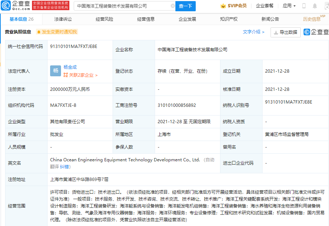Click the 导出数据 download icon button
The height and width of the screenshot is (226, 329).
pos(285,32)
